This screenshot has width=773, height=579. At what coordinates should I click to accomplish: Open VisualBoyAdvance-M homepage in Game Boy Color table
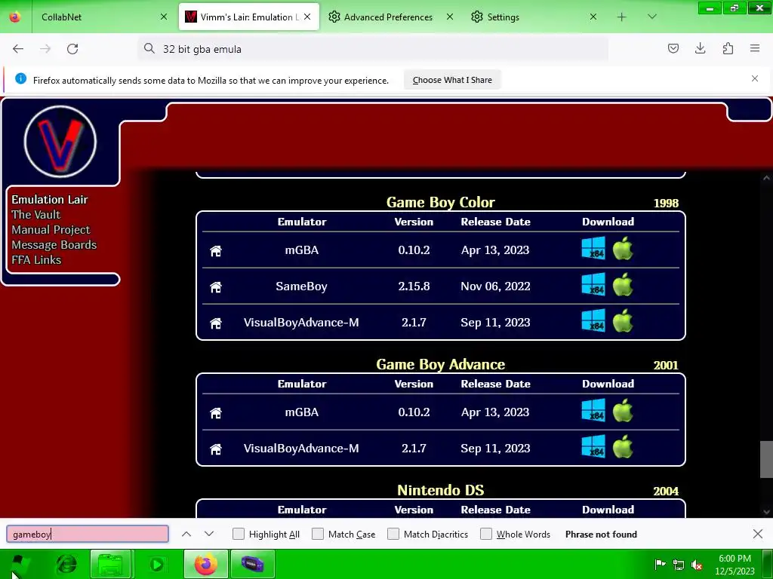click(216, 323)
